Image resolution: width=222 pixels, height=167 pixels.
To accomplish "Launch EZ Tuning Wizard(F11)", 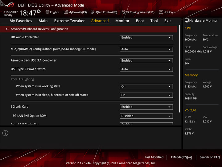I will (138, 12).
